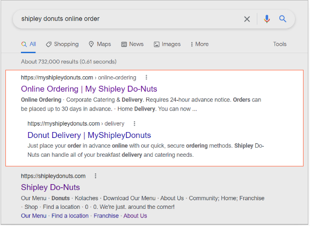
Task: Clear the search box with the X icon
Action: pos(247,19)
